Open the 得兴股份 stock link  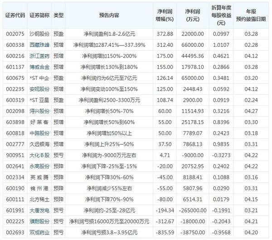[39, 111]
